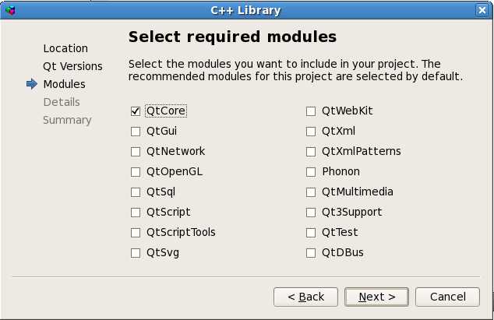Toggle the QtScriptTools checkbox
This screenshot has height=320, width=494.
(136, 233)
